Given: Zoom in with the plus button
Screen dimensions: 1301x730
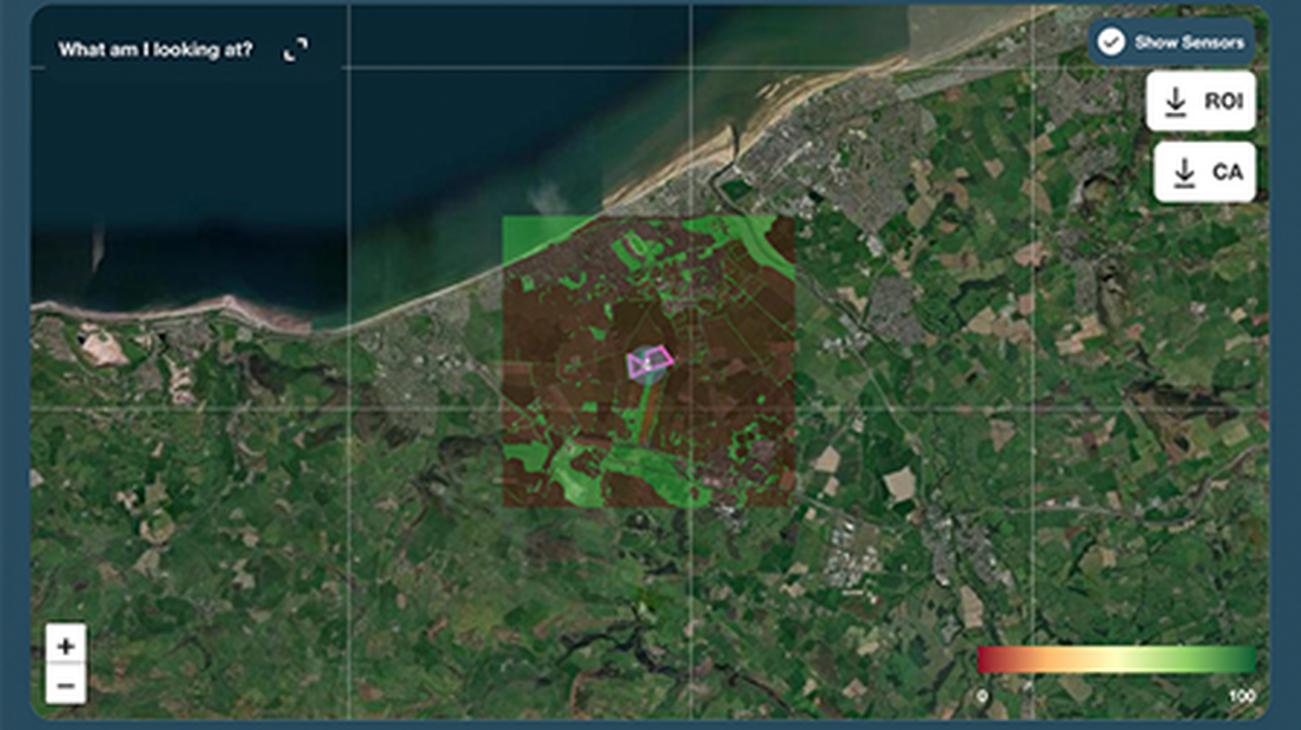Looking at the screenshot, I should 66,646.
